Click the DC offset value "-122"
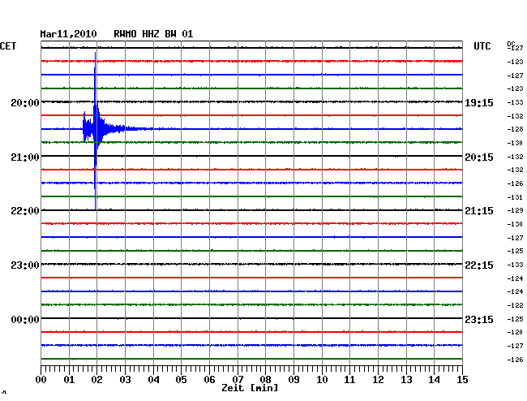 coord(515,305)
